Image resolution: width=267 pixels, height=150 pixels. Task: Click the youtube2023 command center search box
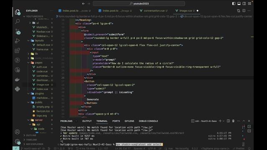139,4
